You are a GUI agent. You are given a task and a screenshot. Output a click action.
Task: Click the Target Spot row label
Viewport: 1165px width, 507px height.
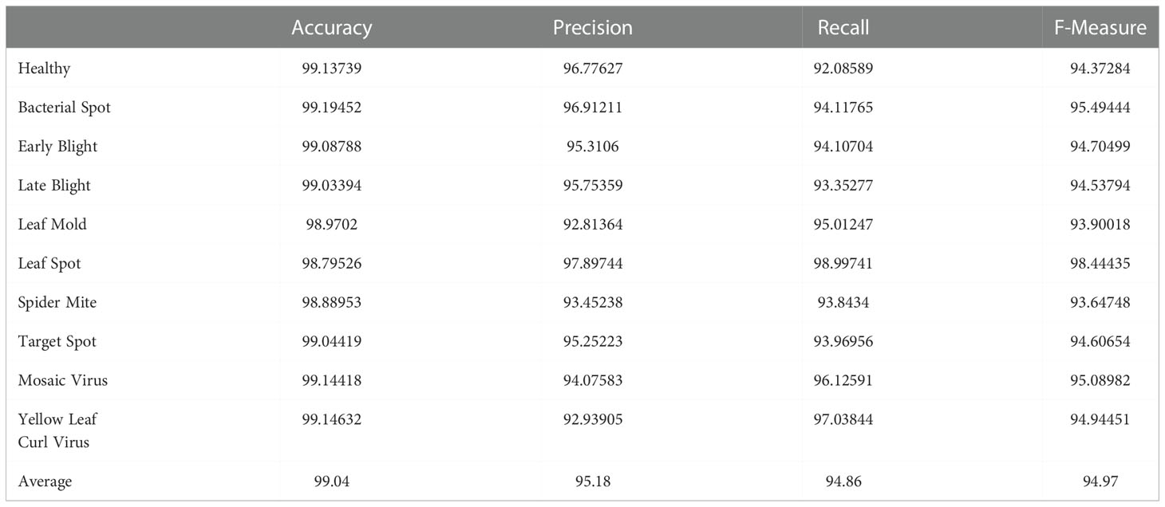point(57,342)
